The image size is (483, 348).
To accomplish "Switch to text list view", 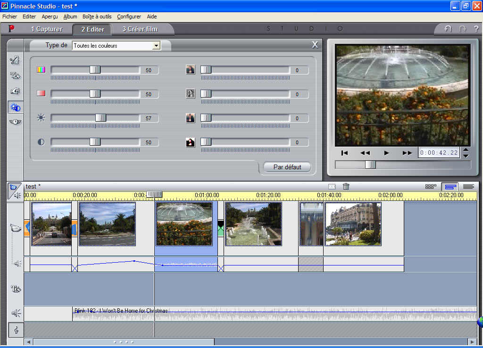I will click(468, 187).
